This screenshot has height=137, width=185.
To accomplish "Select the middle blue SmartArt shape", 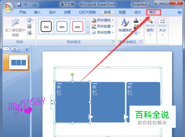I will (x=108, y=102).
